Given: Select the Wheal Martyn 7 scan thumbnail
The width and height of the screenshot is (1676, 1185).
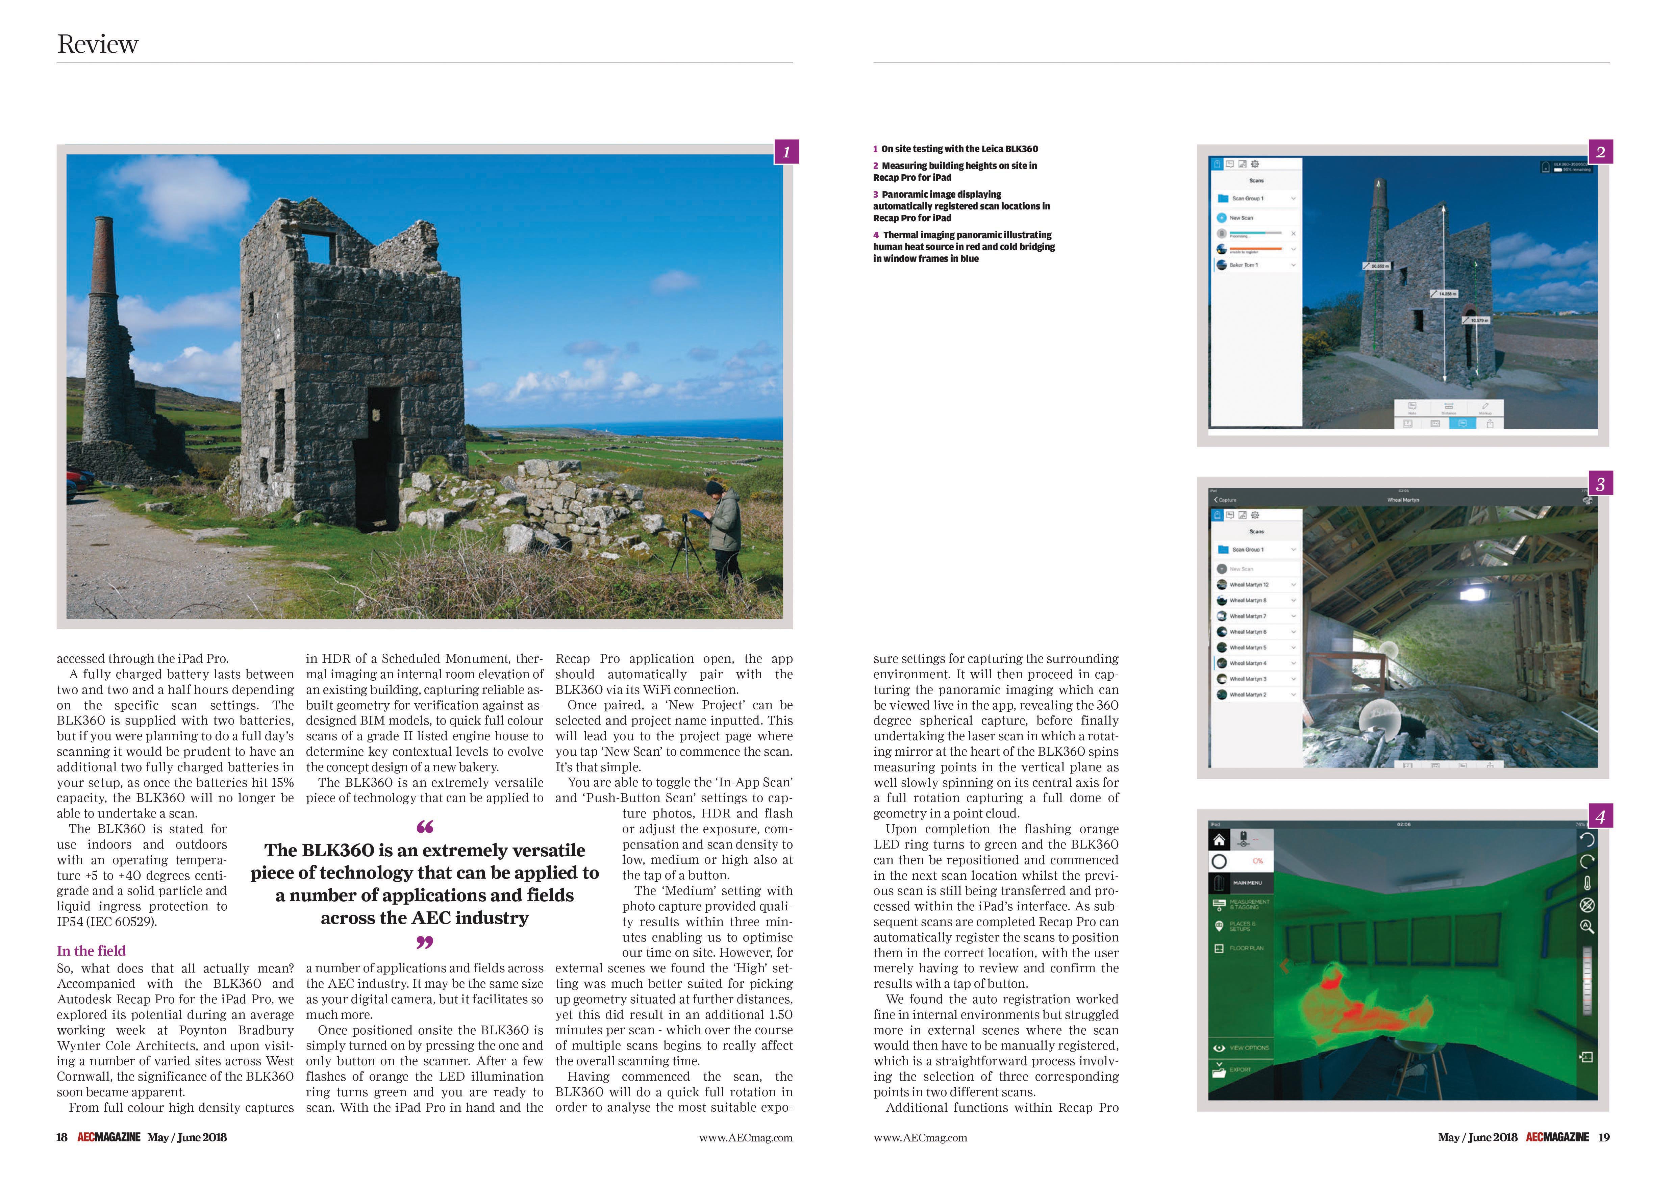Looking at the screenshot, I should click(x=1221, y=616).
